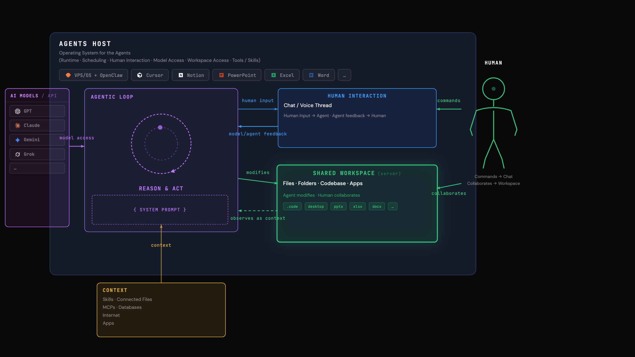Click the Collaborates → Workspace caption
This screenshot has height=357, width=635.
pyautogui.click(x=493, y=183)
